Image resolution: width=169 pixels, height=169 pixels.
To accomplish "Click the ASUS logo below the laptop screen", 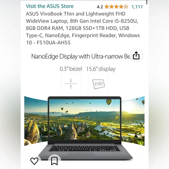I will tap(85, 142).
